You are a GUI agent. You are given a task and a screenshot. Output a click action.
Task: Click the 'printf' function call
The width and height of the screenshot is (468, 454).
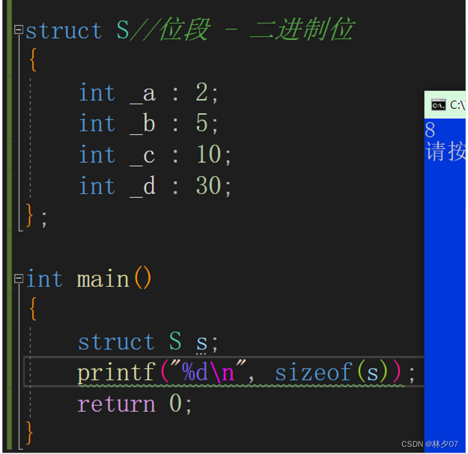pos(117,373)
